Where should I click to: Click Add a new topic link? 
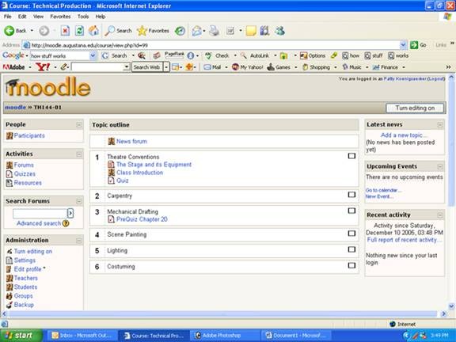coord(404,135)
